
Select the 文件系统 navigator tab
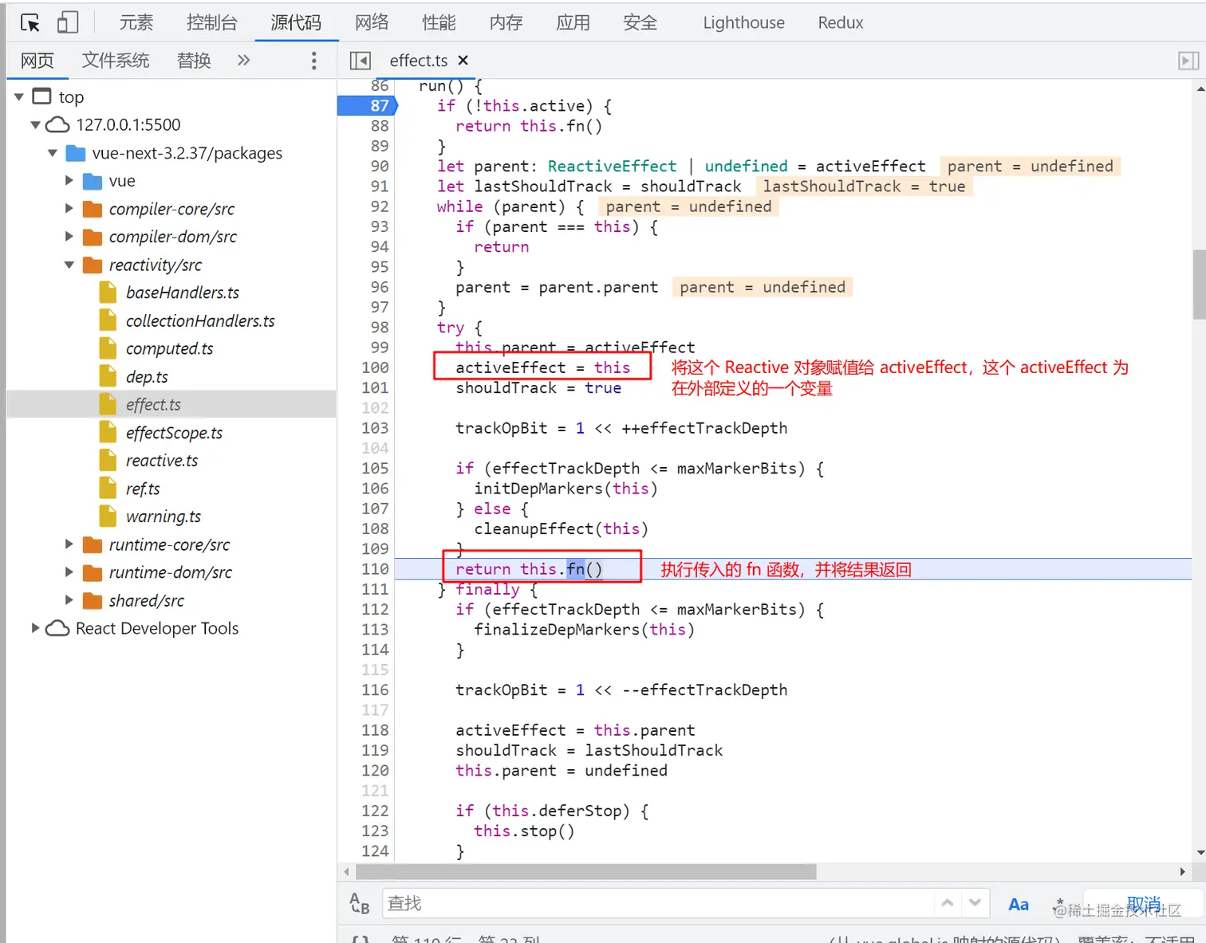coord(116,61)
